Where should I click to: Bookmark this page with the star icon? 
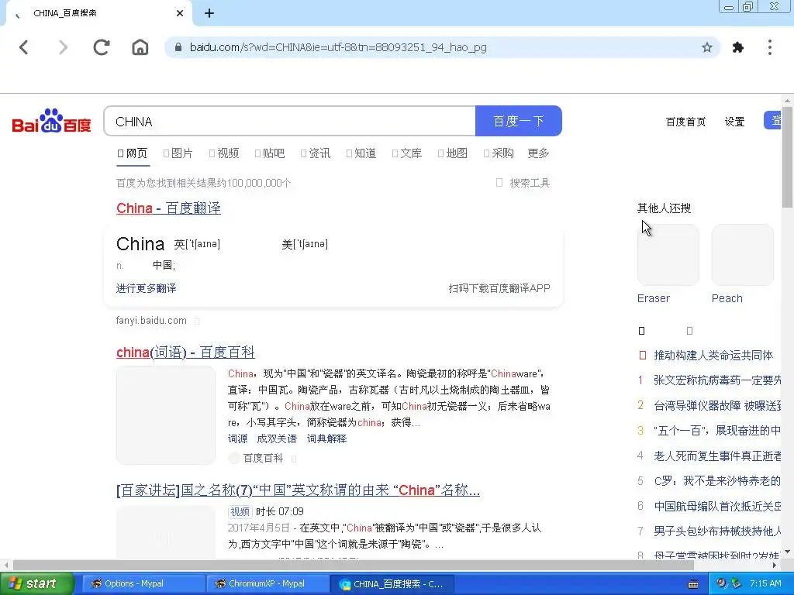[707, 47]
